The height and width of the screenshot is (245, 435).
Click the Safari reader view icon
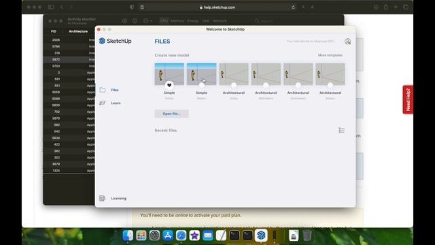(x=142, y=7)
